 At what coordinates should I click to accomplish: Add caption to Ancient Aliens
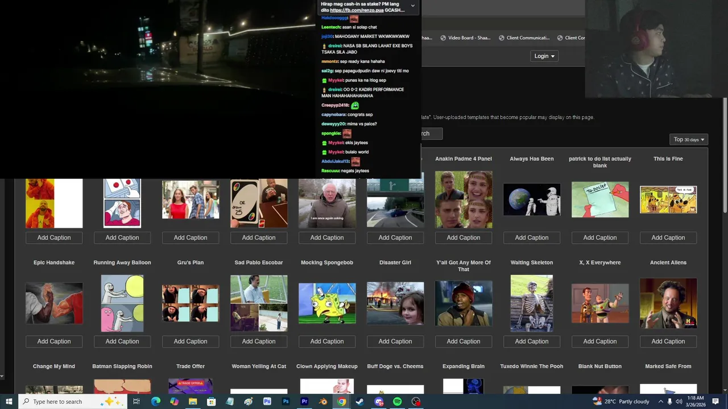(x=668, y=341)
